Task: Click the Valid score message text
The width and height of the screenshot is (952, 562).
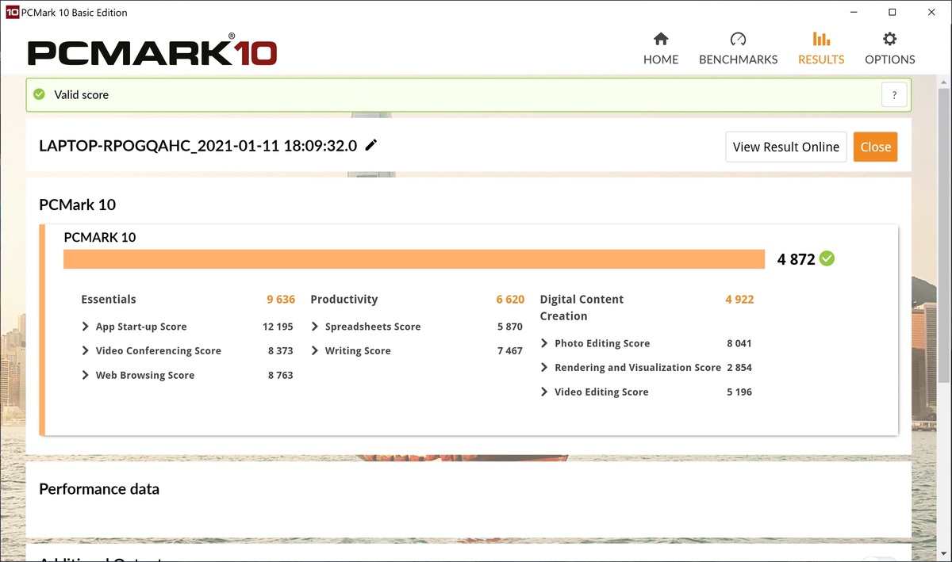Action: [x=82, y=95]
